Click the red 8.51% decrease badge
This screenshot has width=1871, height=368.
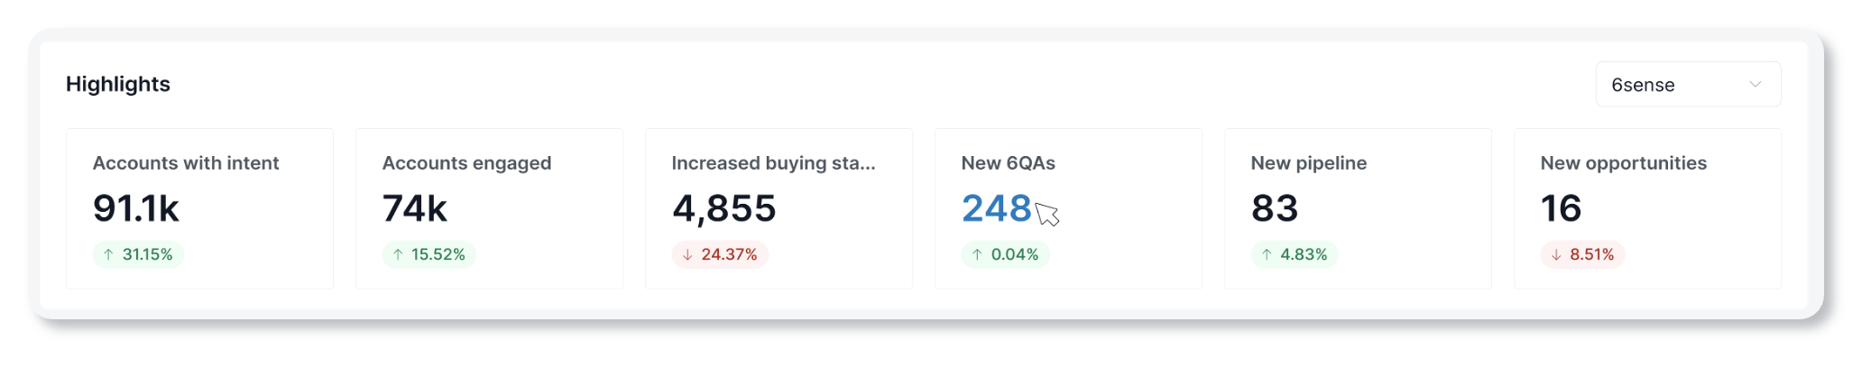pyautogui.click(x=1582, y=254)
